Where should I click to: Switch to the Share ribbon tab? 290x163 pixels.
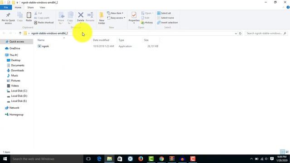tap(30, 7)
